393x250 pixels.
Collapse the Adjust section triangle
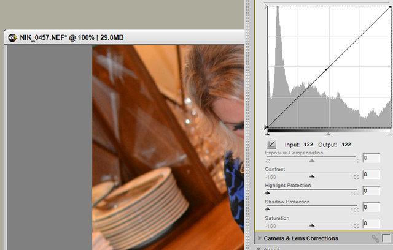(259, 249)
